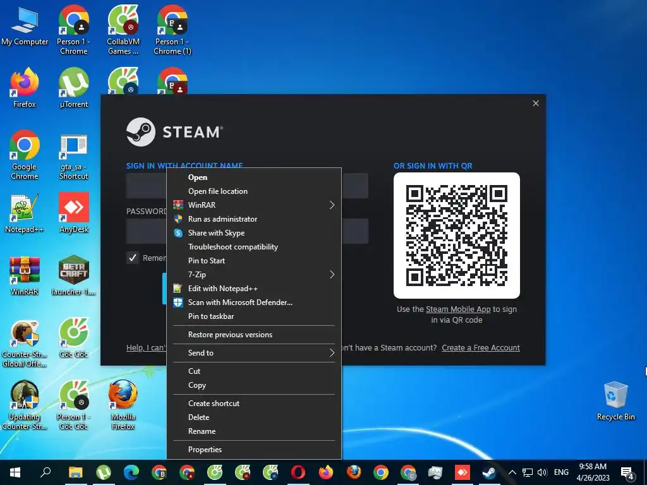Viewport: 647px width, 485px height.
Task: Click the ENG language indicator
Action: click(561, 472)
